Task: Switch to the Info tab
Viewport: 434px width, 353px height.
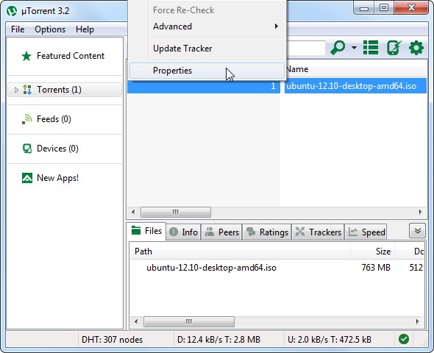Action: (x=183, y=232)
